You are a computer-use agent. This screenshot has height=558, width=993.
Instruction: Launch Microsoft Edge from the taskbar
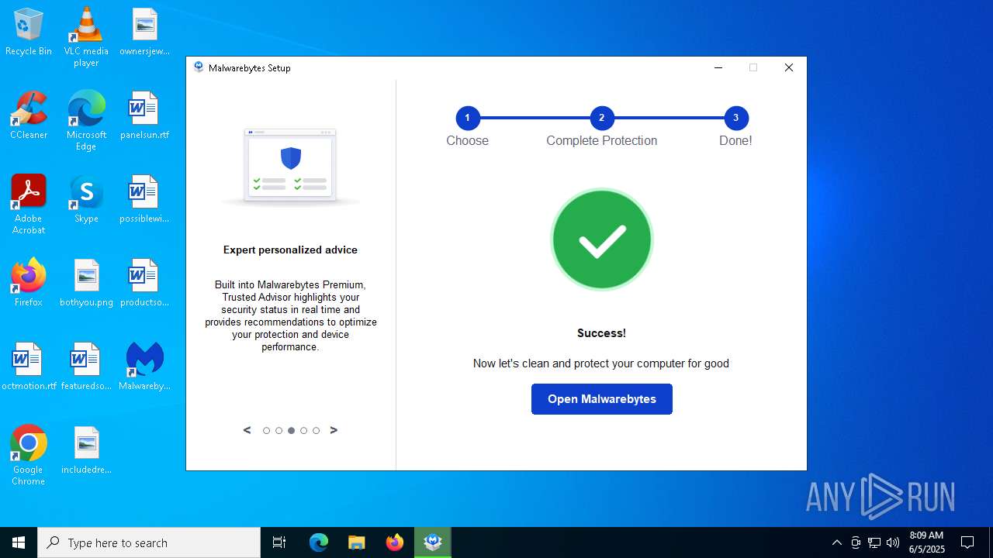click(x=319, y=542)
